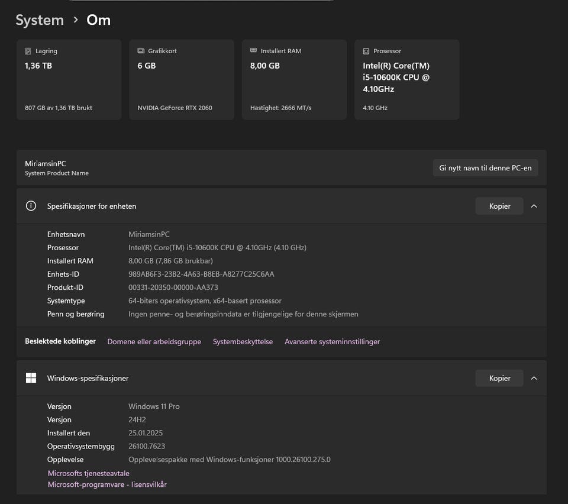The width and height of the screenshot is (568, 504).
Task: Go back to System in the breadcrumb
Action: click(x=40, y=20)
